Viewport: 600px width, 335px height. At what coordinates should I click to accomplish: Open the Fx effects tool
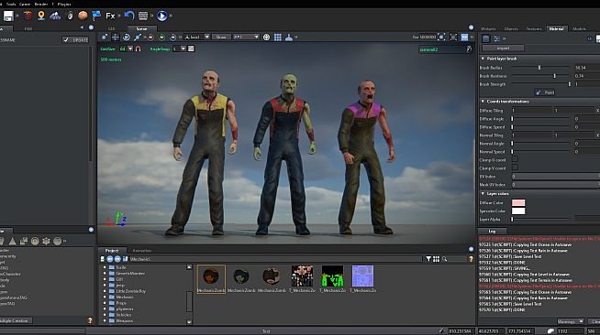click(x=110, y=16)
